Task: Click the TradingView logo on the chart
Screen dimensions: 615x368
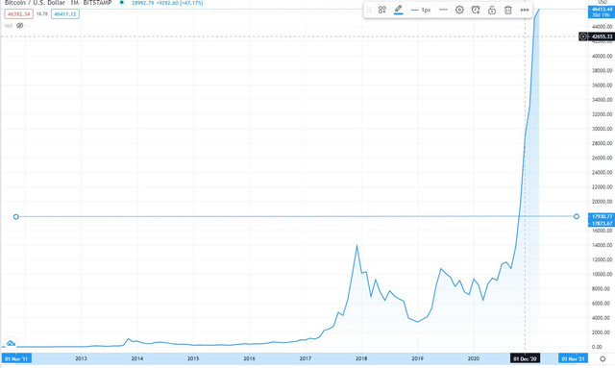Action: tap(11, 343)
